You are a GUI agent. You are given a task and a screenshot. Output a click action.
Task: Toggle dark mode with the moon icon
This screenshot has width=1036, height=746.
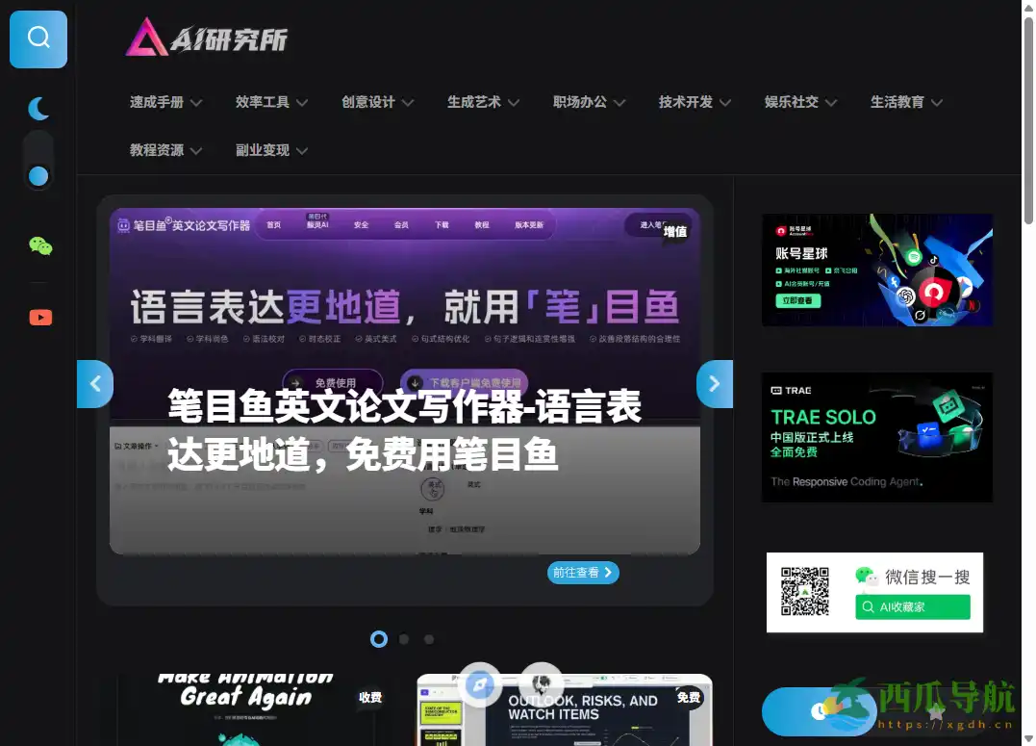click(38, 108)
